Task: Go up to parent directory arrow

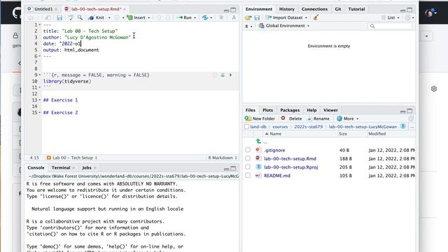Action: tap(258, 141)
